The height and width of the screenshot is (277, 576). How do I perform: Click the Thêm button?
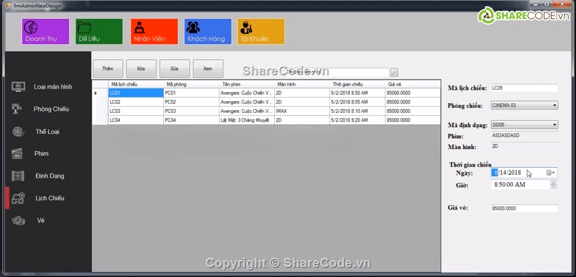(x=108, y=68)
